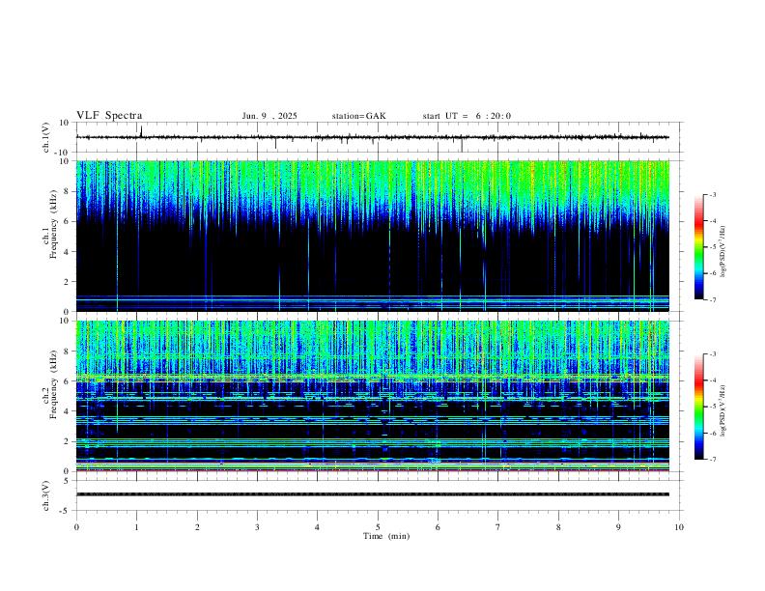The image size is (765, 591).
Task: Click the "ch.3(V)" axis label
Action: coord(46,495)
